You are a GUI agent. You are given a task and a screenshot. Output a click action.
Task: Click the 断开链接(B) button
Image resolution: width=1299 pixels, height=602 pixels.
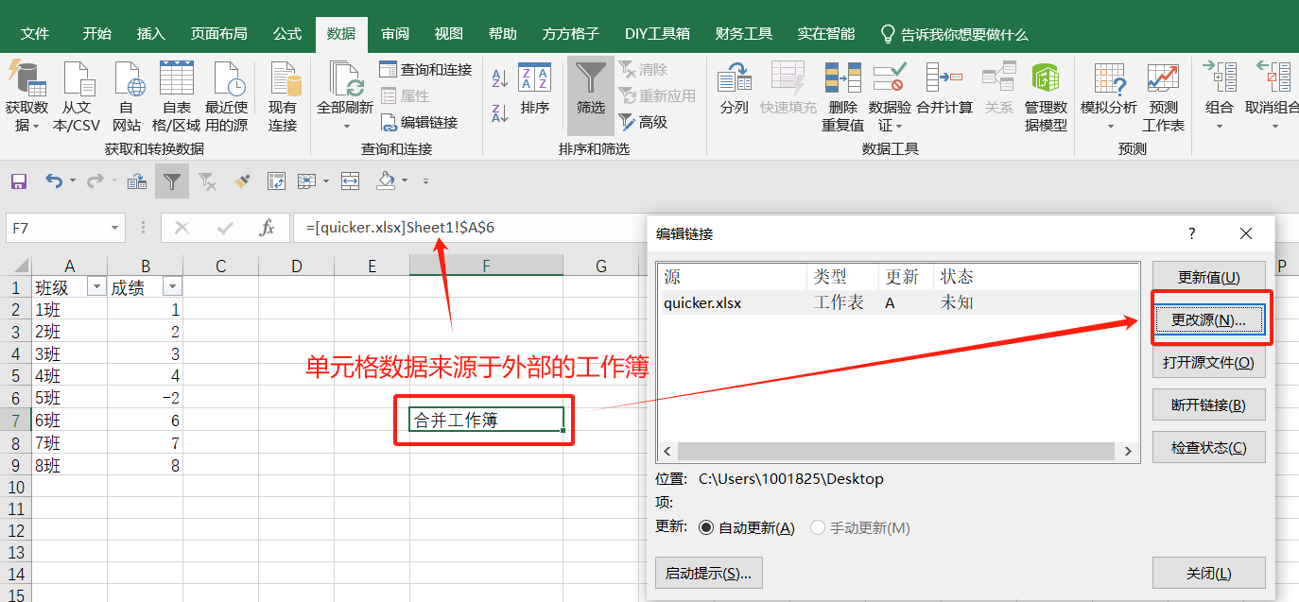pyautogui.click(x=1209, y=404)
